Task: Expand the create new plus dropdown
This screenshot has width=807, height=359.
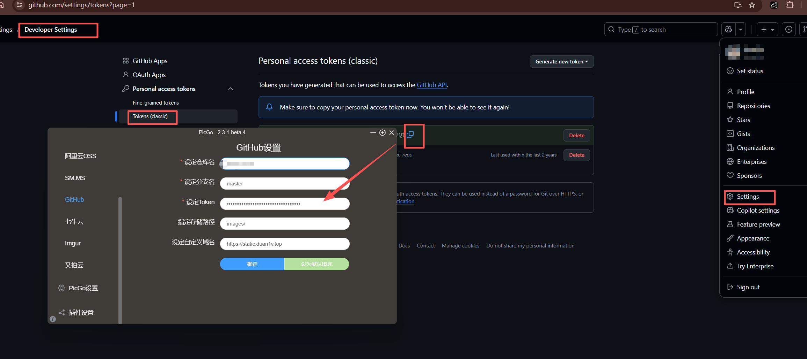Action: coord(768,30)
